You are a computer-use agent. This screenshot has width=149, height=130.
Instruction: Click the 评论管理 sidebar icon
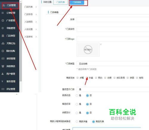coord(3,89)
